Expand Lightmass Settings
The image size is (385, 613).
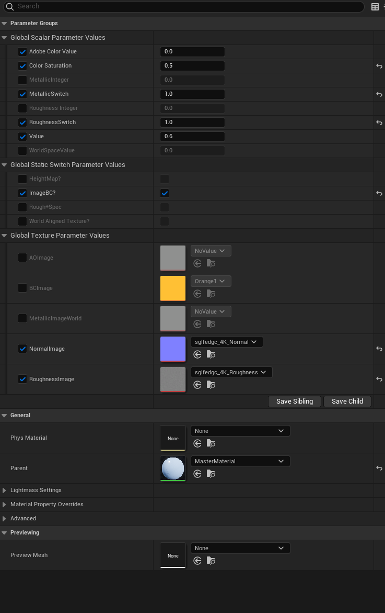click(4, 491)
